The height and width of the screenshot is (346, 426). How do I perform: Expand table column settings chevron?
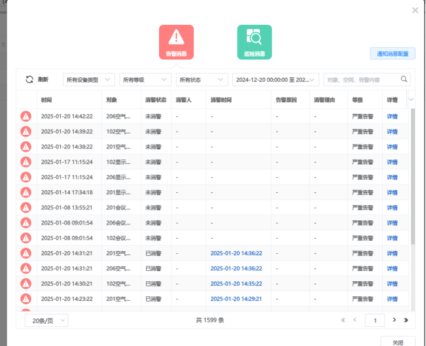411,100
